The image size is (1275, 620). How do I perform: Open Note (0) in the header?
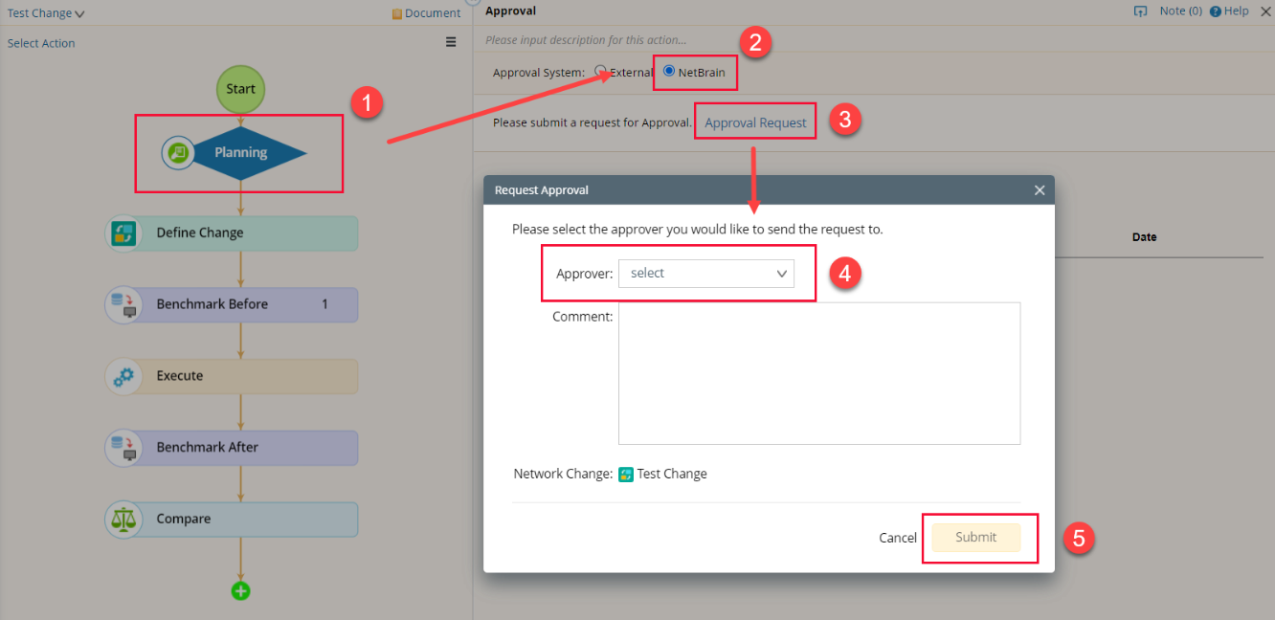pos(1179,11)
